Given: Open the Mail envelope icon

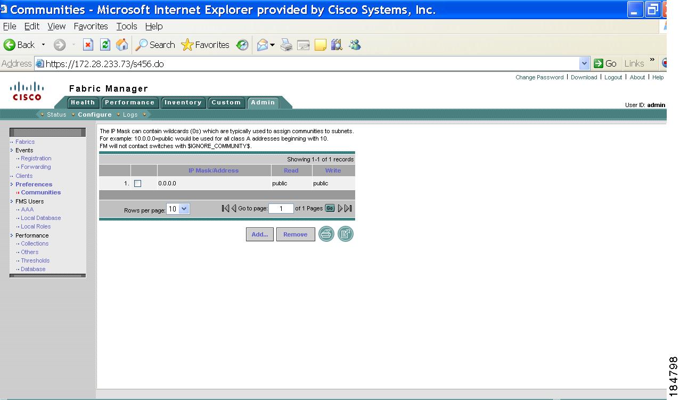Looking at the screenshot, I should point(263,45).
